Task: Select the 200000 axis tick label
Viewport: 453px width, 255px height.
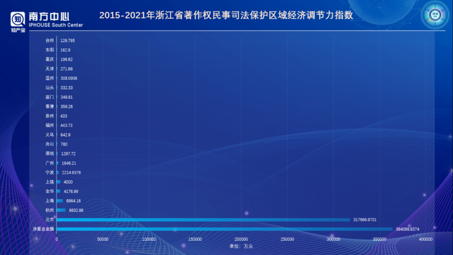Action: [x=241, y=239]
